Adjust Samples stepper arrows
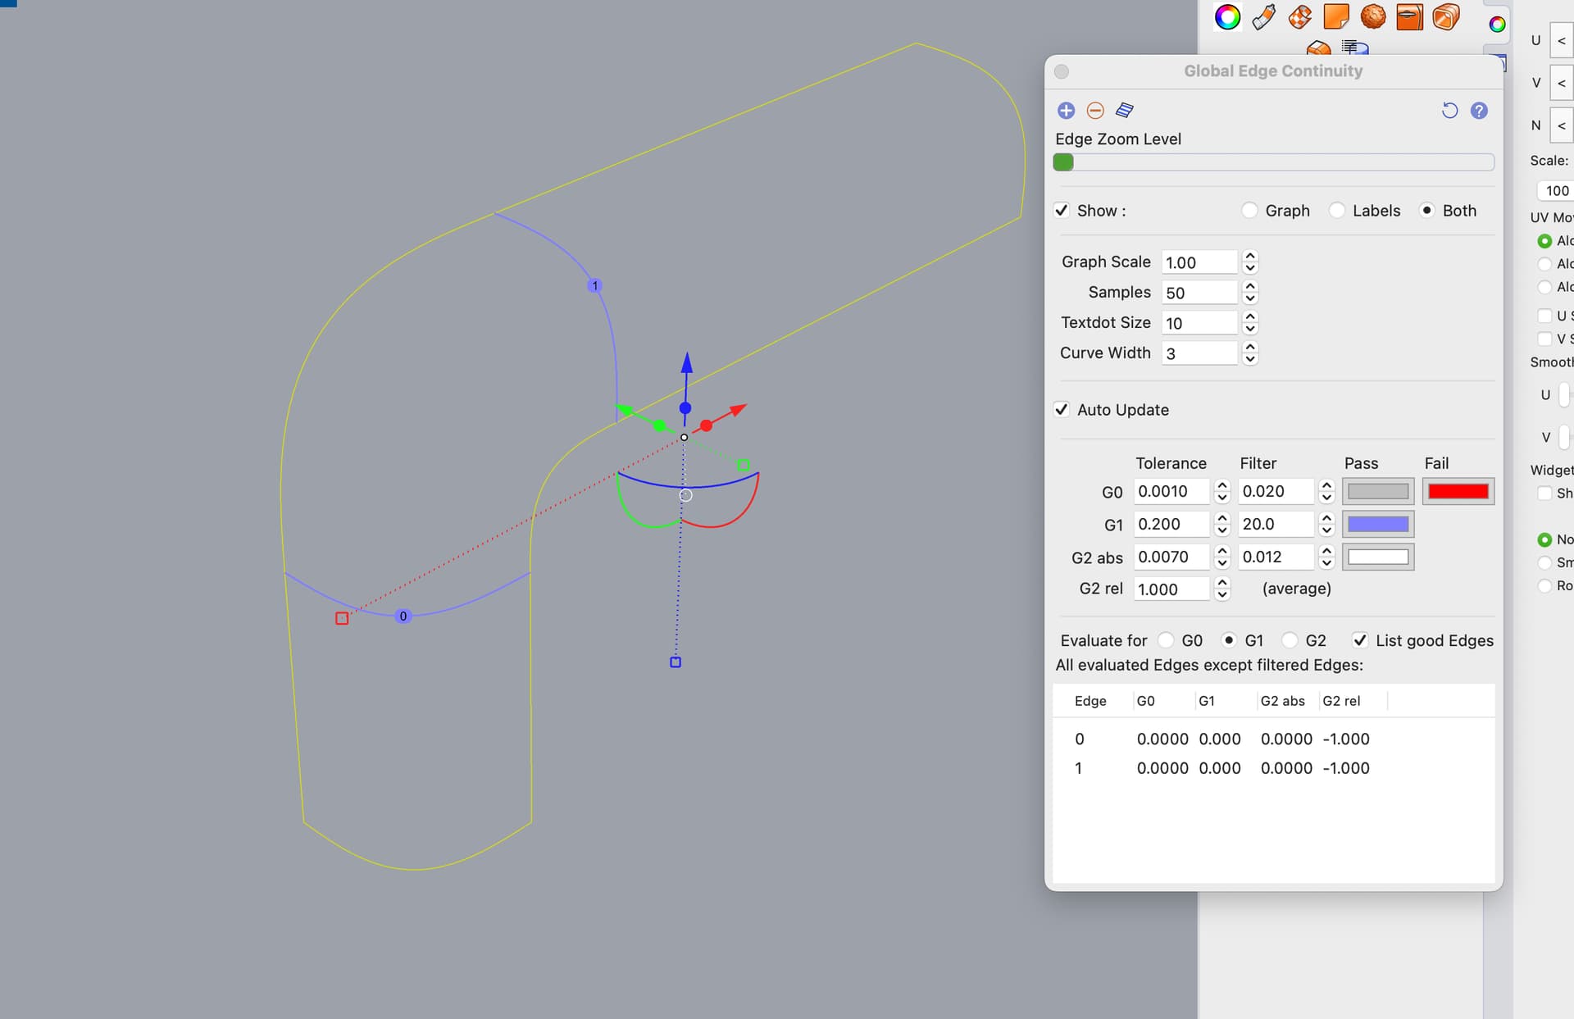This screenshot has height=1019, width=1574. [x=1250, y=293]
